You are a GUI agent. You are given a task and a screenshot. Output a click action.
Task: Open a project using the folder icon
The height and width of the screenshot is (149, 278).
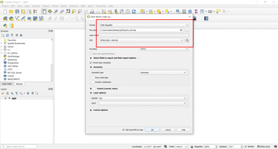point(11,11)
